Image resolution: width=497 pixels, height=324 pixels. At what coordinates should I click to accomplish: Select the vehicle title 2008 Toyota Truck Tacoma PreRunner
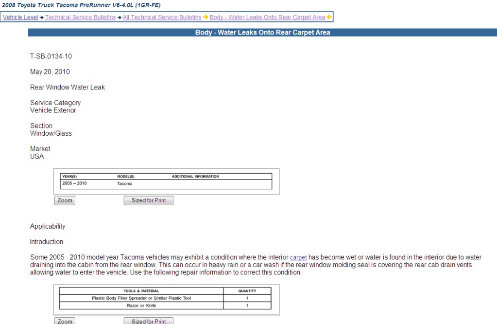tap(81, 5)
